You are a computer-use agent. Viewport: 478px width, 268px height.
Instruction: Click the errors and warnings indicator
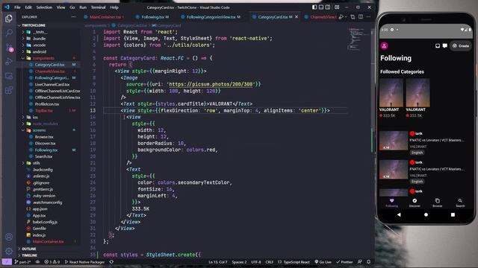point(52,262)
